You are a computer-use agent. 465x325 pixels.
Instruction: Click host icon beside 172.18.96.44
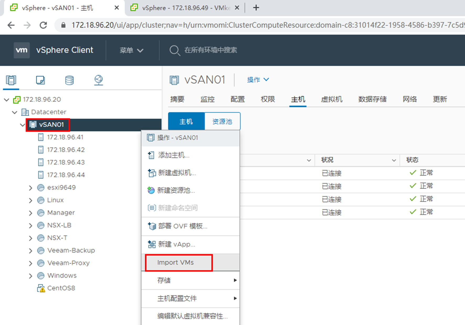tap(41, 175)
